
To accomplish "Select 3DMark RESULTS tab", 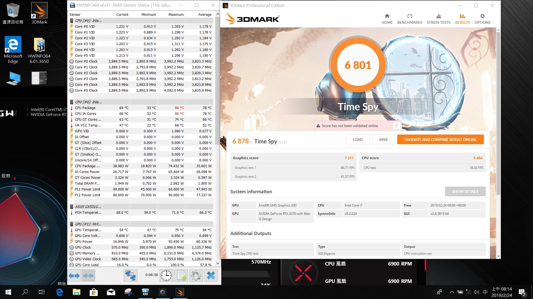I will [462, 19].
